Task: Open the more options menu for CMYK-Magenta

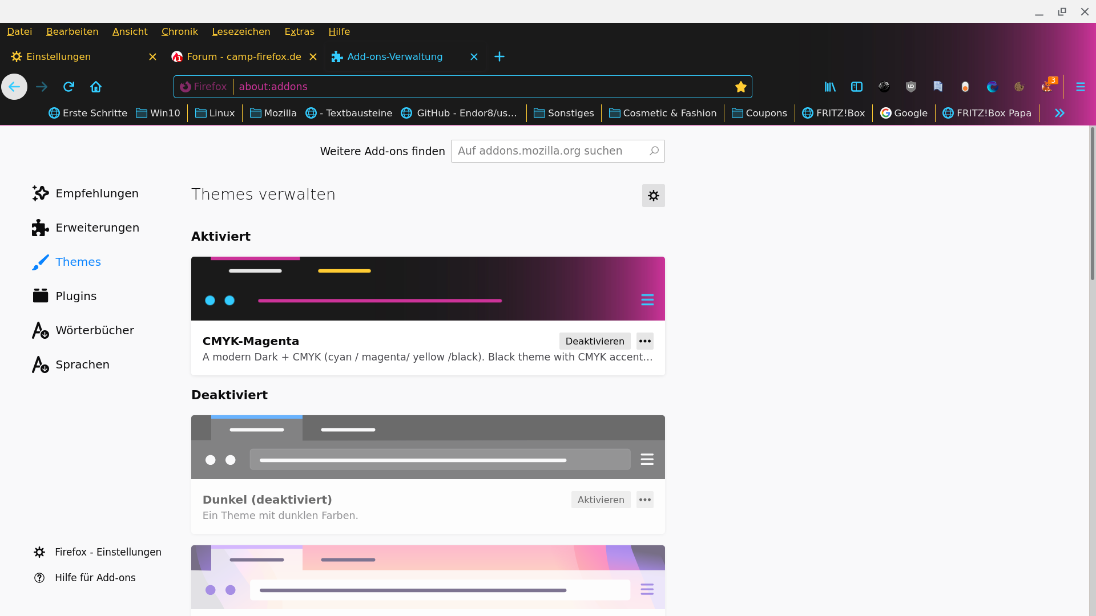Action: (644, 341)
